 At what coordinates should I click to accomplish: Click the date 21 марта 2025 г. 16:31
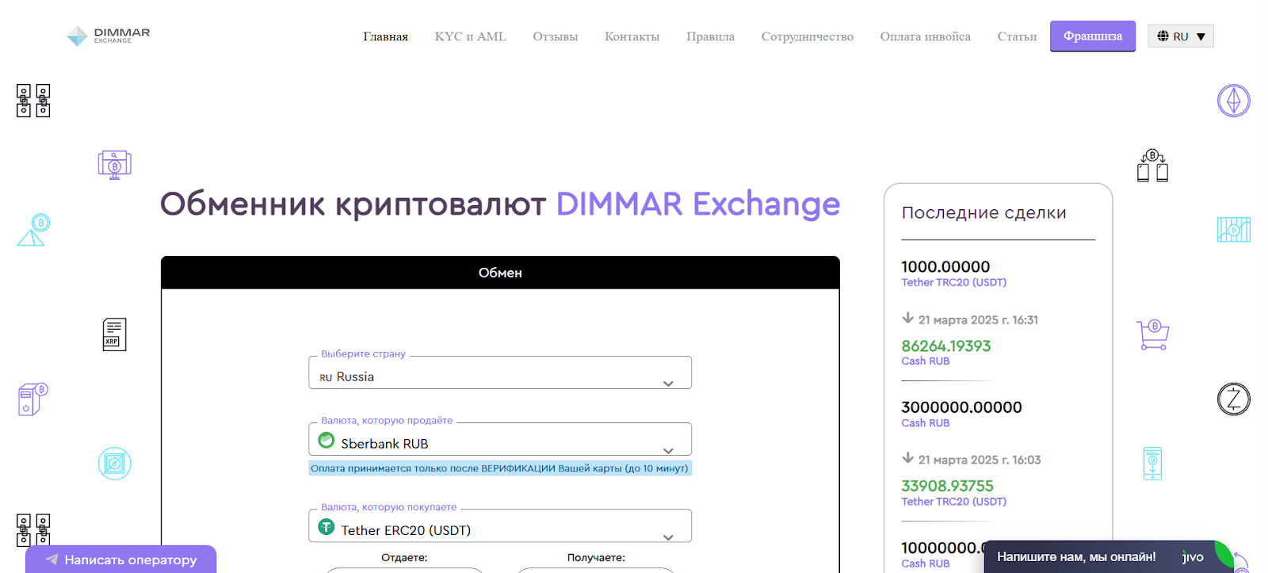tap(978, 320)
